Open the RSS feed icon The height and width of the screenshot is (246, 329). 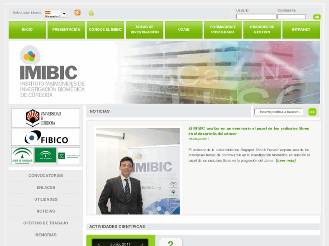[77, 13]
